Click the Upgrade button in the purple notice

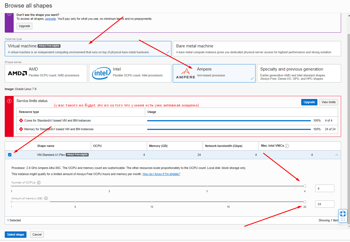pos(25,26)
